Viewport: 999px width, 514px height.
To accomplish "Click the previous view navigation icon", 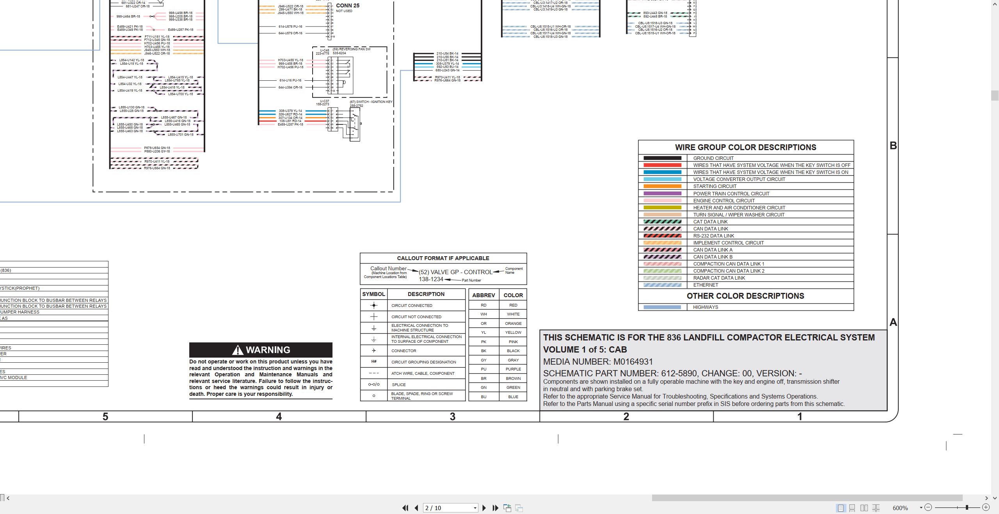I will tap(507, 508).
